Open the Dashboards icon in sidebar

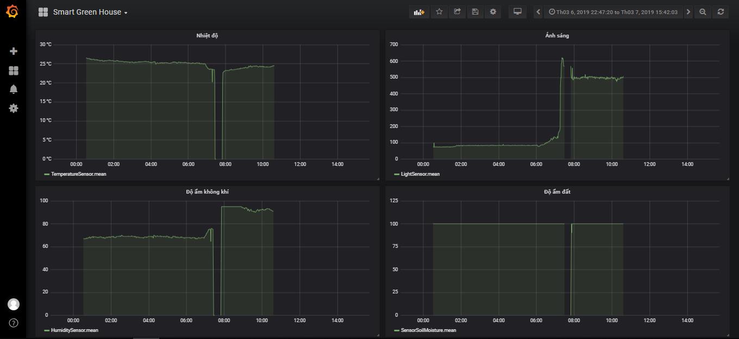14,71
